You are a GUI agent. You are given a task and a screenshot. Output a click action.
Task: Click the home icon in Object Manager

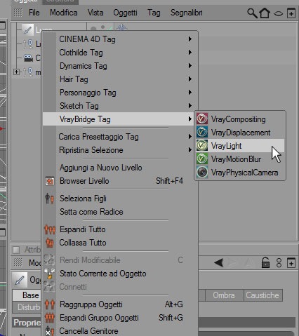265,13
